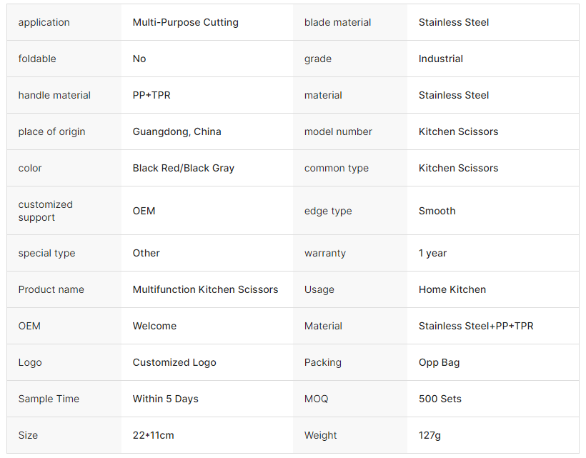Image resolution: width=586 pixels, height=458 pixels.
Task: Select the '22*11cm' size value
Action: (153, 435)
